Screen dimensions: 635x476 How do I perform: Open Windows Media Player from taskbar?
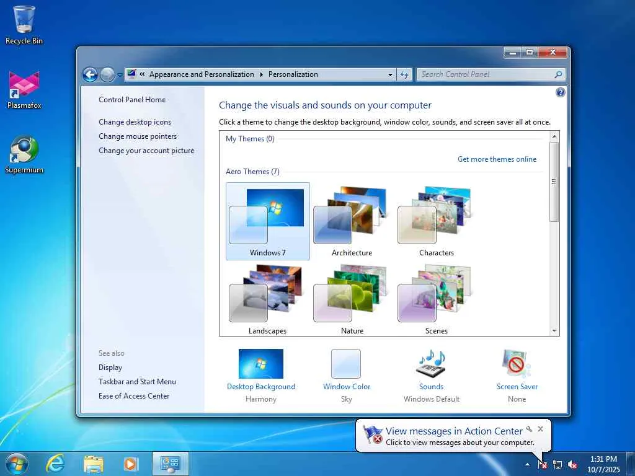(x=130, y=464)
